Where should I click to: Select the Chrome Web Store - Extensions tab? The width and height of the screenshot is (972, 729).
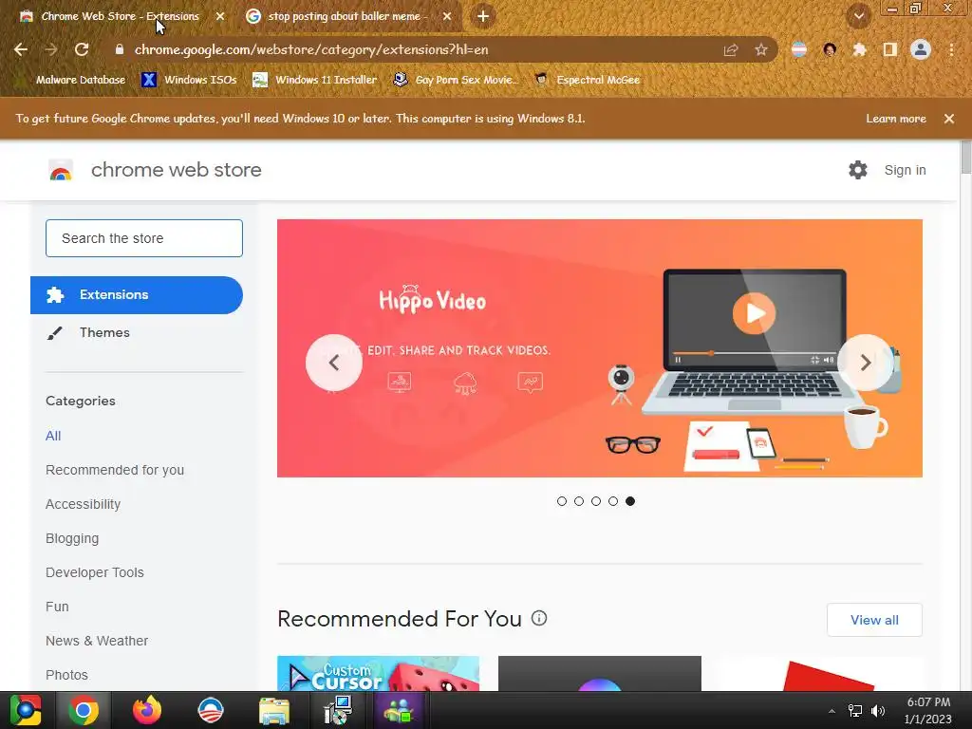click(x=121, y=16)
